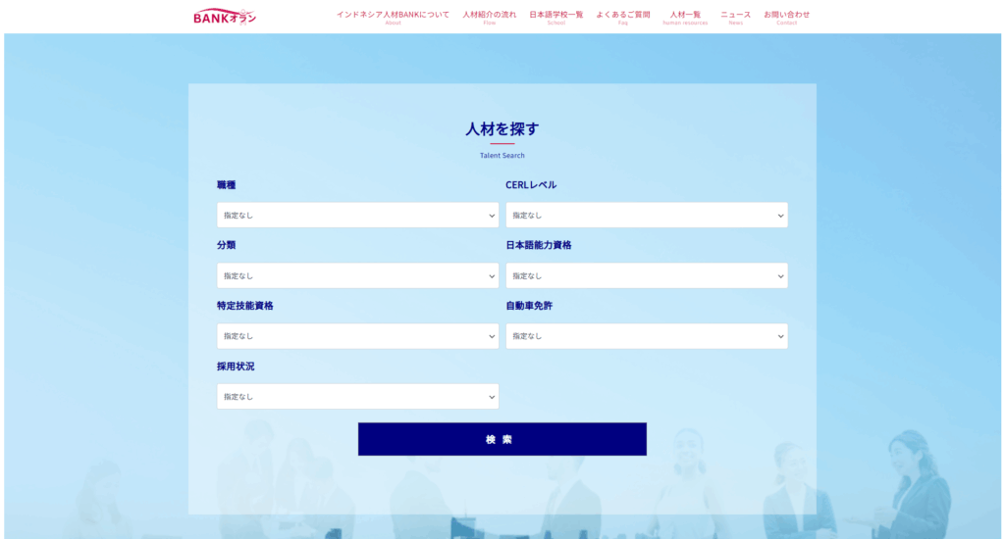Viewport: 1005px width, 539px height.
Task: Click the chevron arrow in 職種 field
Action: point(492,216)
